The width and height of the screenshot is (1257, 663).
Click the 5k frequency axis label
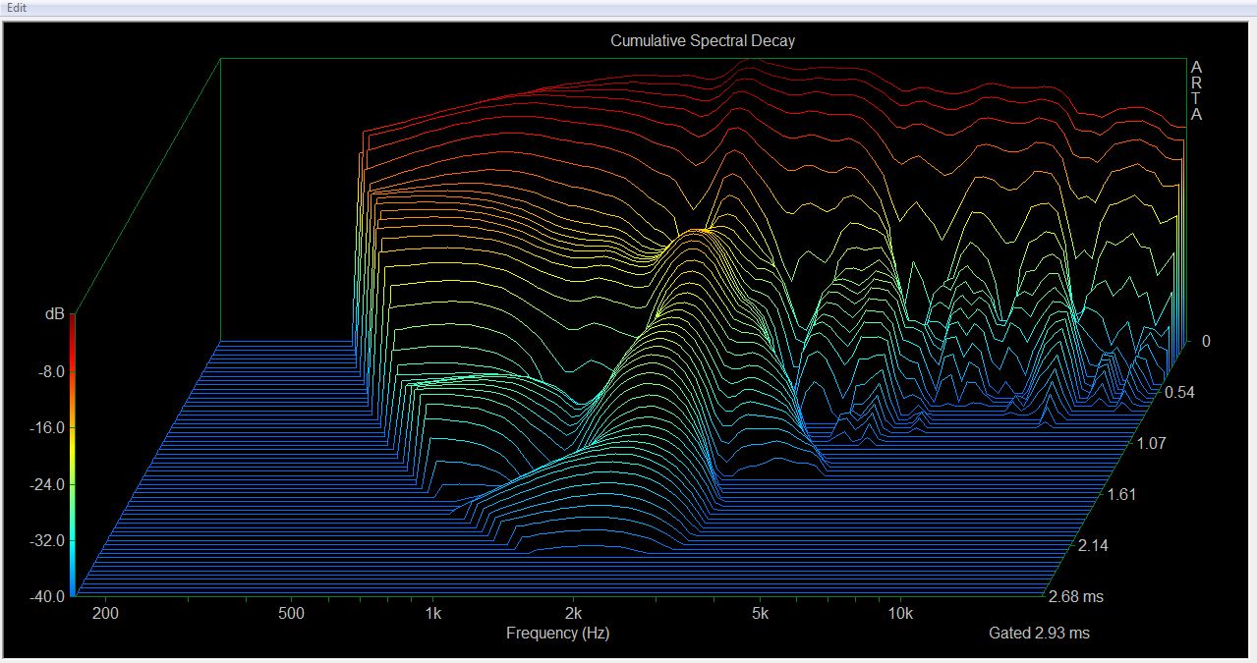(760, 614)
